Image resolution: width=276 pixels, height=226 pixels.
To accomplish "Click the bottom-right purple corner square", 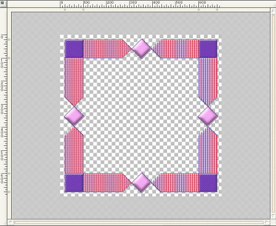I will (208, 183).
